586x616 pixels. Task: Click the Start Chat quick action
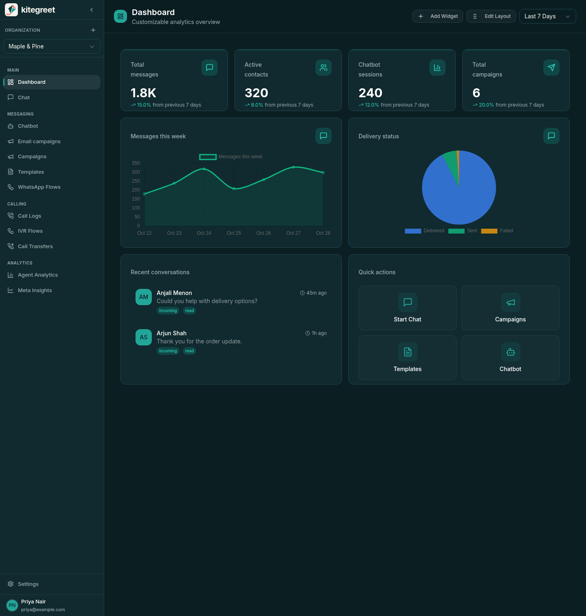click(407, 308)
